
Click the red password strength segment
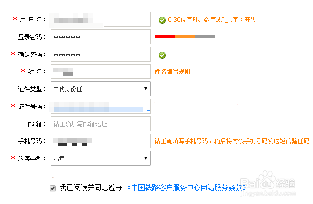point(165,37)
